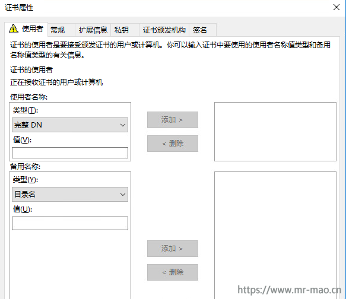The width and height of the screenshot is (346, 299).
Task: Click the 值(V) input field
Action: (70, 153)
